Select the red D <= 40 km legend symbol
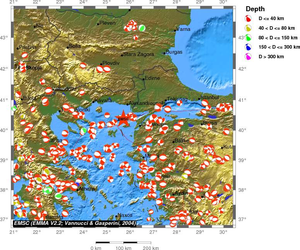The width and height of the screenshot is (300, 250). tap(249, 18)
